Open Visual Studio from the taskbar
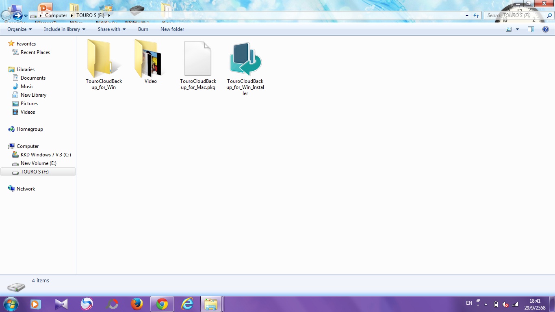The image size is (555, 312). (x=61, y=304)
